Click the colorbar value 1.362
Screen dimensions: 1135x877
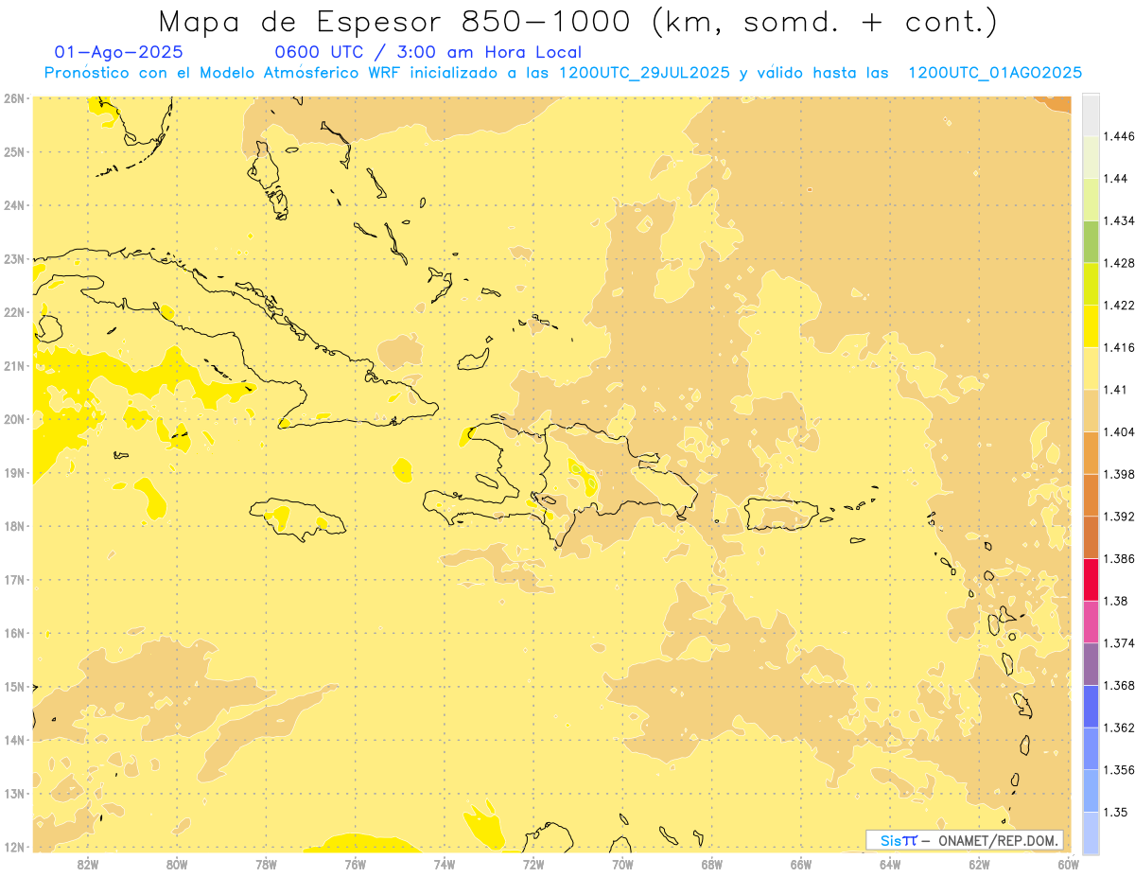(x=1120, y=728)
